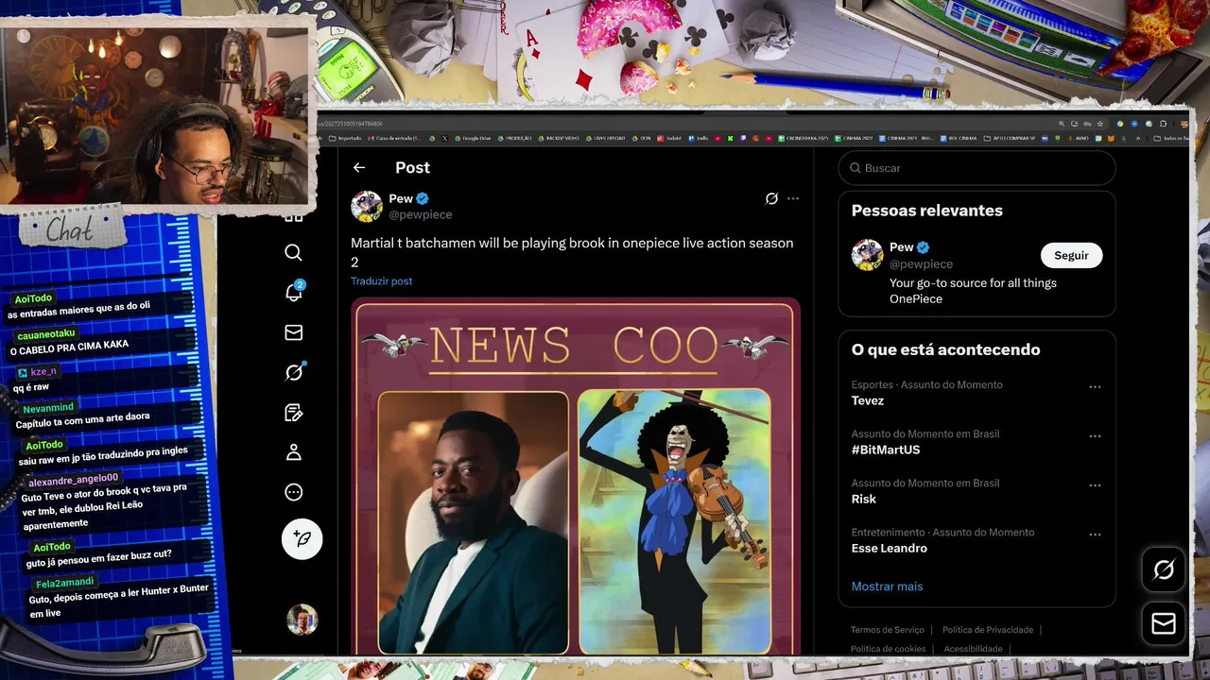Click Seguir button for Pew
The width and height of the screenshot is (1210, 680).
[1071, 255]
